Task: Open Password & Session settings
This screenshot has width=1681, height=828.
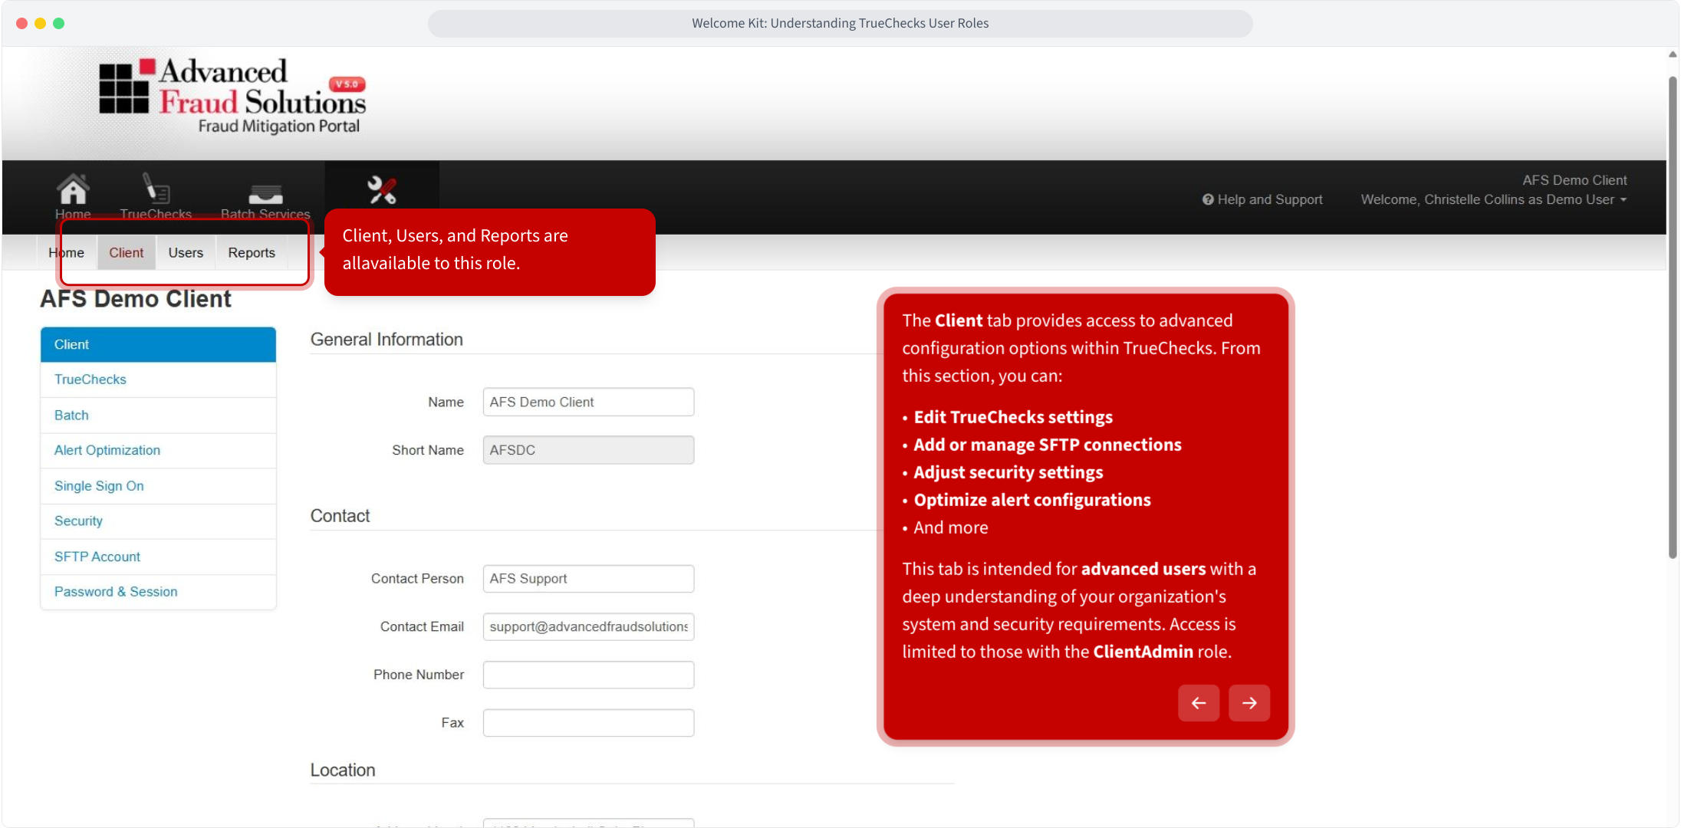Action: coord(158,592)
